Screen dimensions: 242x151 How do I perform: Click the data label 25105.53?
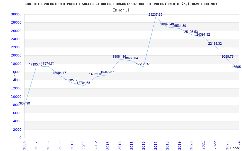pyautogui.click(x=191, y=32)
